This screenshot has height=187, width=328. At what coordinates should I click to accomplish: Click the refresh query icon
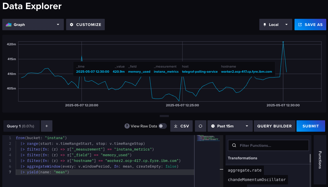click(200, 126)
